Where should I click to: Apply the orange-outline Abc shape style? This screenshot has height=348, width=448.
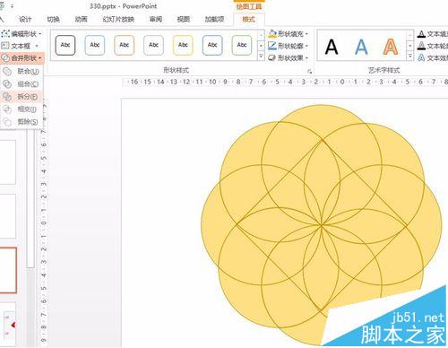(124, 45)
